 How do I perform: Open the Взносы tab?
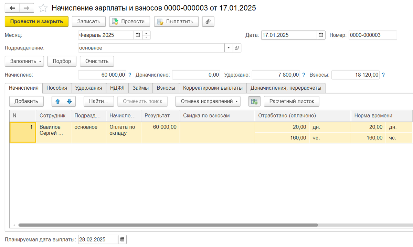[x=166, y=88]
